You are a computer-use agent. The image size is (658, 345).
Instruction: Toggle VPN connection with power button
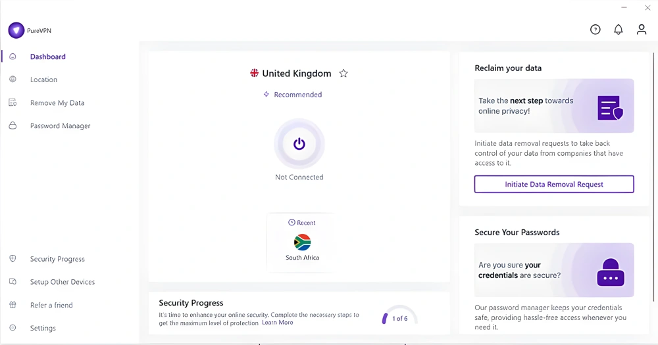pos(299,144)
